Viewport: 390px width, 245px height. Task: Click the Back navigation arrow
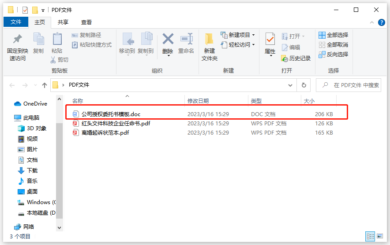[12, 85]
